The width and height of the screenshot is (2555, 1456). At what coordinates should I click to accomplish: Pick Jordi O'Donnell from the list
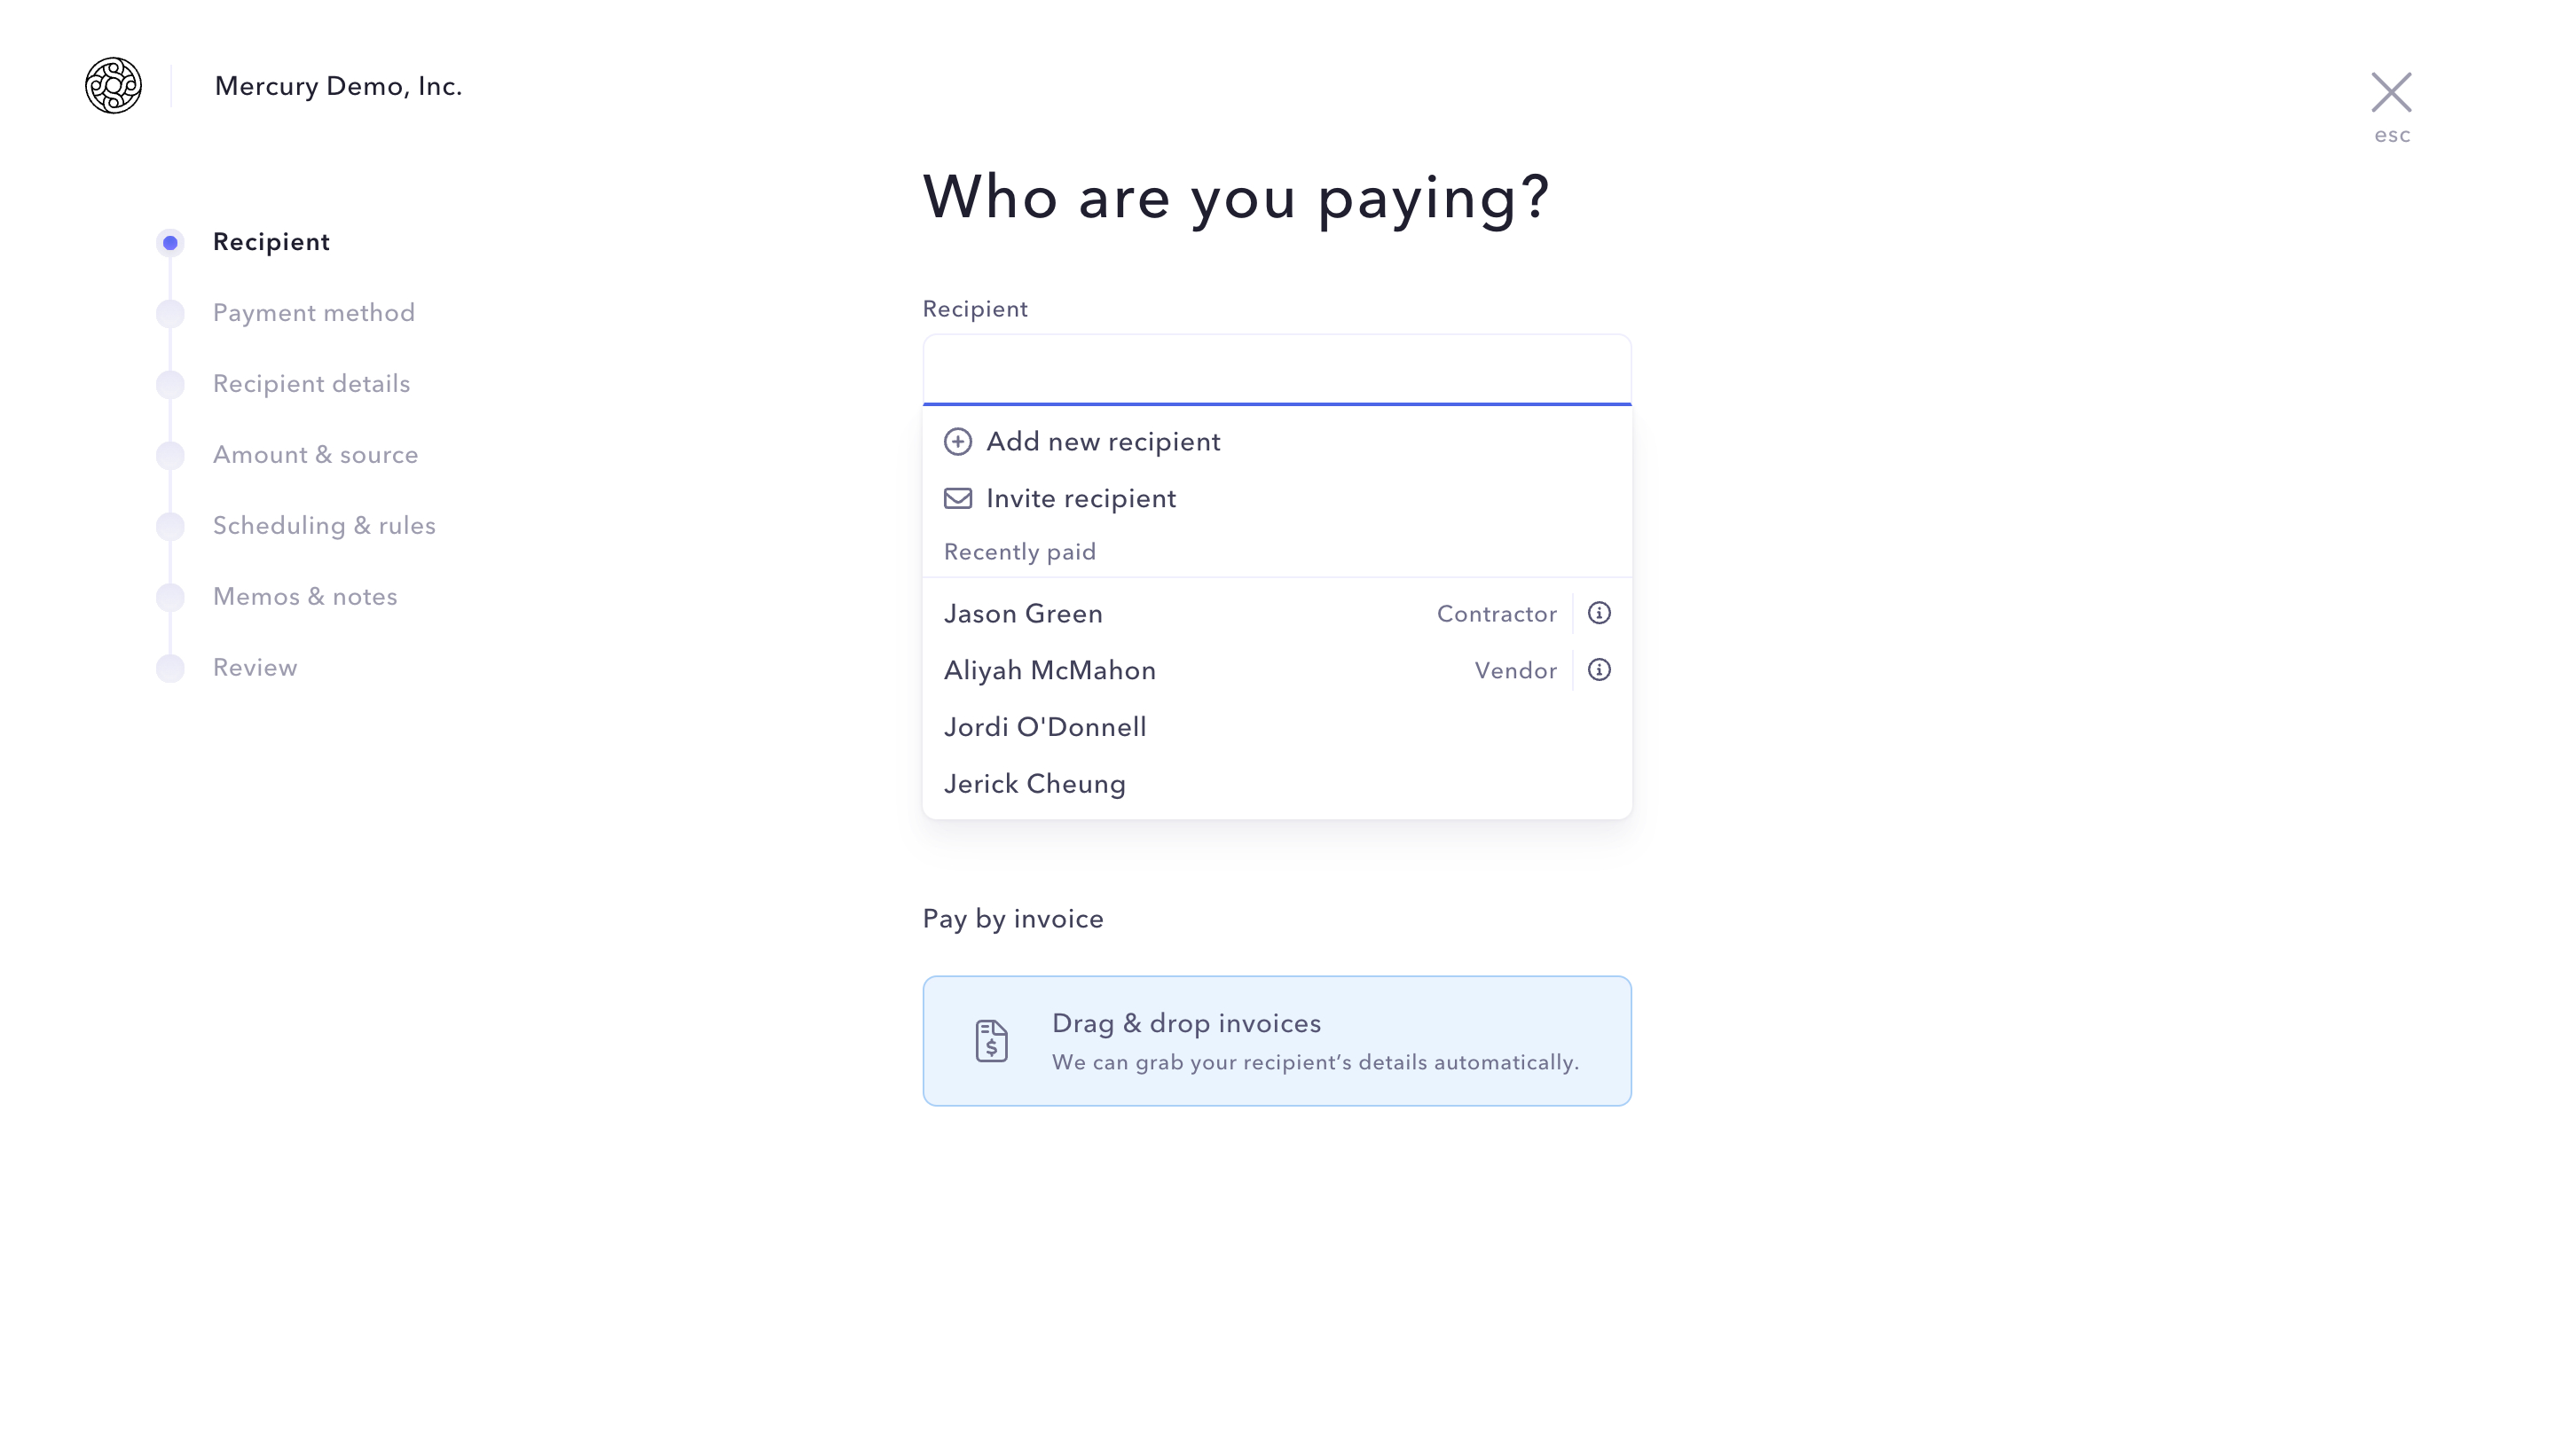click(1044, 728)
